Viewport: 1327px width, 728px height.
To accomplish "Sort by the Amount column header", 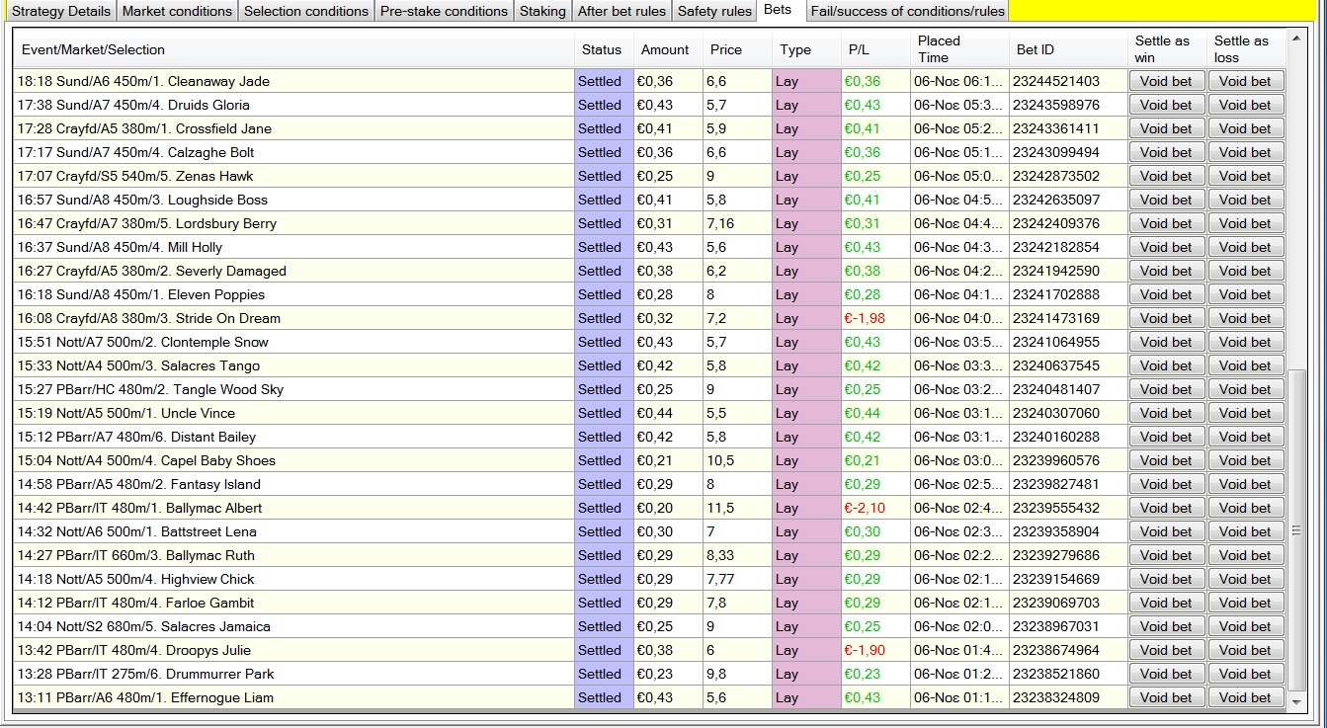I will 668,49.
